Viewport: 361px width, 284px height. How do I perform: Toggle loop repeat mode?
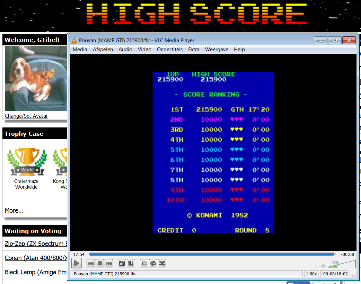tap(153, 263)
